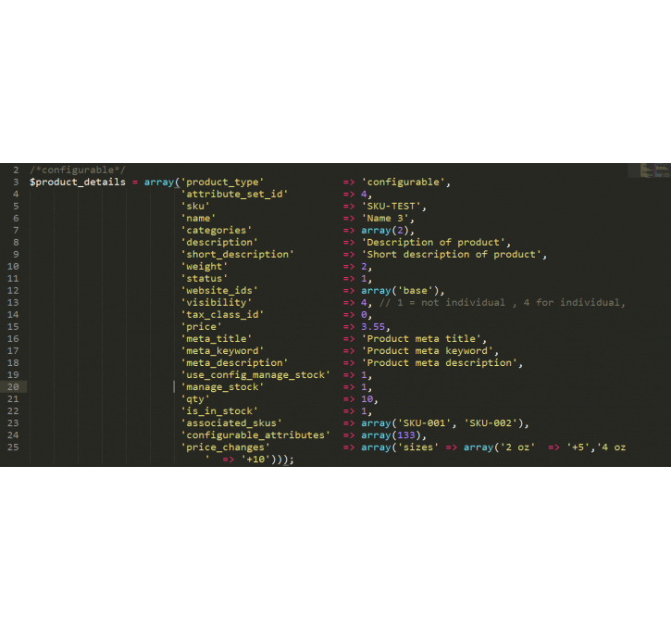Viewport: 671px width, 630px height.
Task: Click the '+10' string on wrapped line
Action: 255,460
